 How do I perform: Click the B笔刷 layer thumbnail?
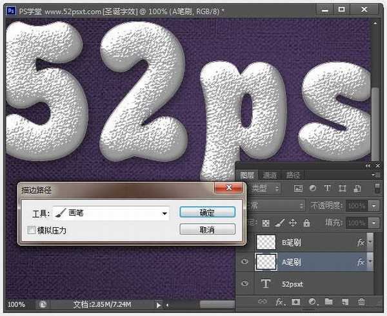[266, 242]
